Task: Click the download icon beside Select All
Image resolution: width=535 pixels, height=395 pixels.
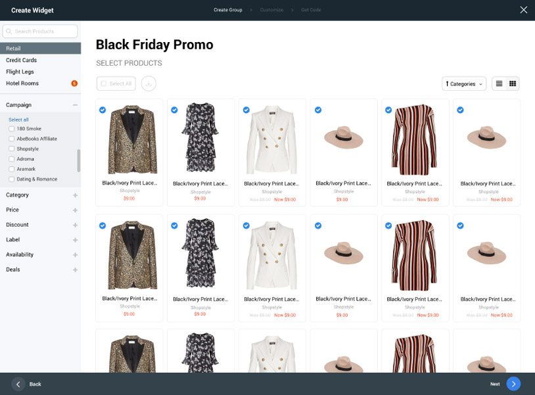Action: click(149, 83)
